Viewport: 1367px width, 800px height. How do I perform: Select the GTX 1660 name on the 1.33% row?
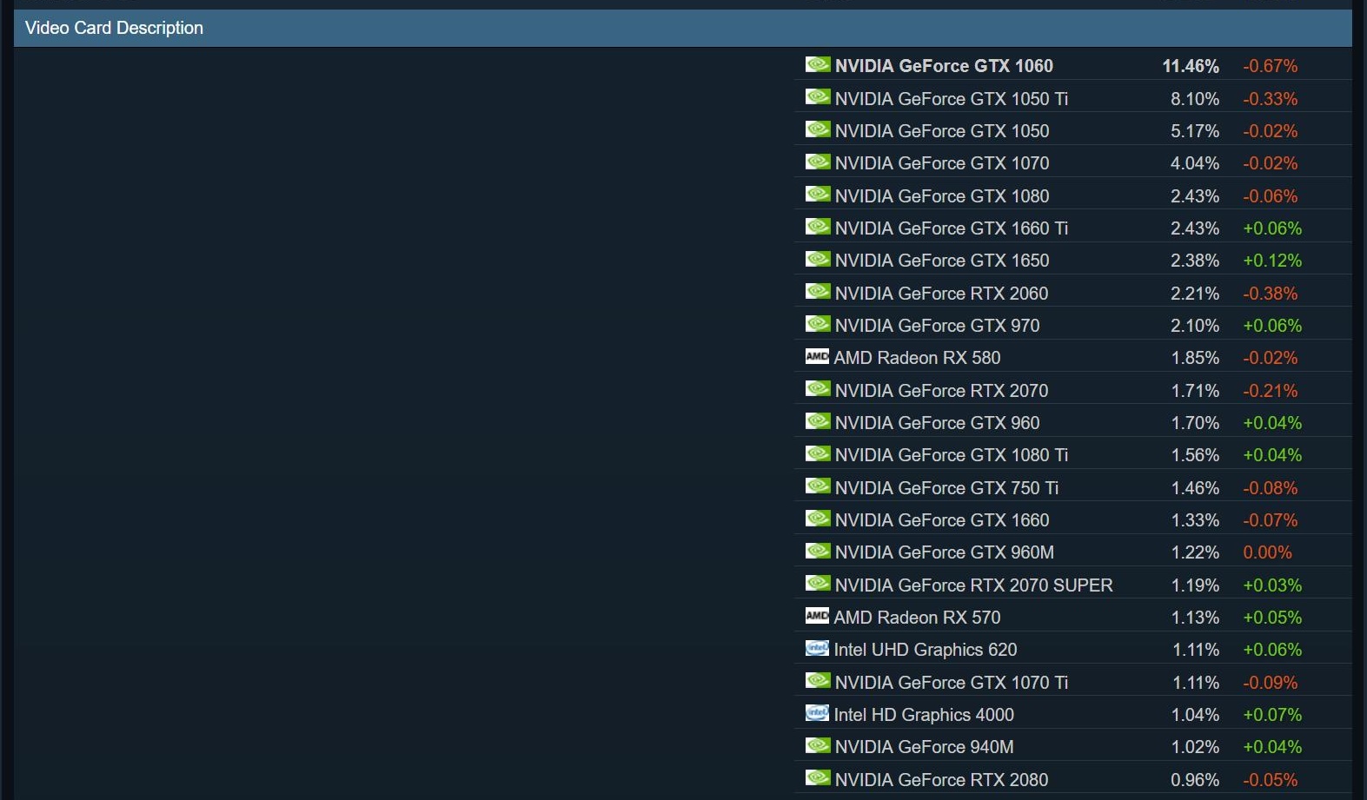point(942,520)
